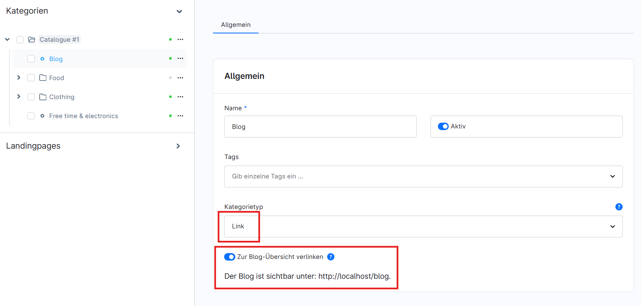This screenshot has width=641, height=306.
Task: Toggle the Aktiv switch
Action: 443,126
